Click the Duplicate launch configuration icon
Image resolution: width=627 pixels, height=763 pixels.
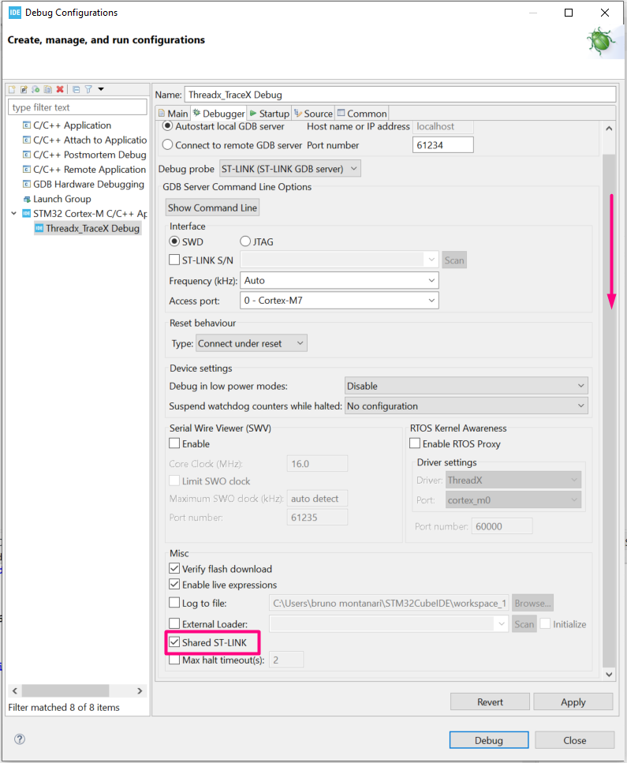click(47, 89)
